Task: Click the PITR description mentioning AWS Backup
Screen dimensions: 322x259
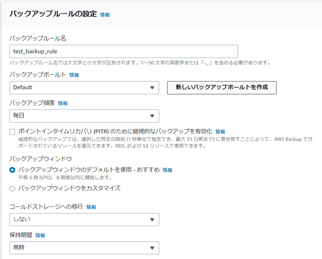Action: tap(165, 142)
